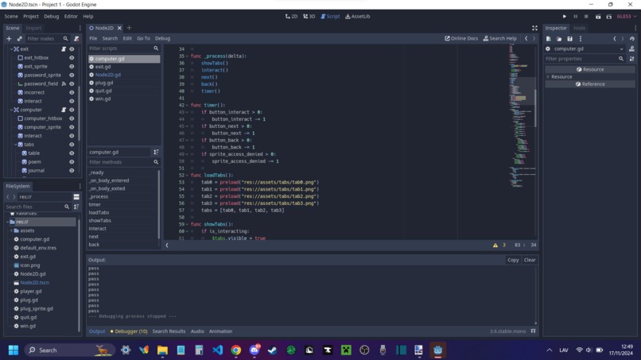641x360 pixels.
Task: Open the AssetLib workspace
Action: (x=358, y=17)
